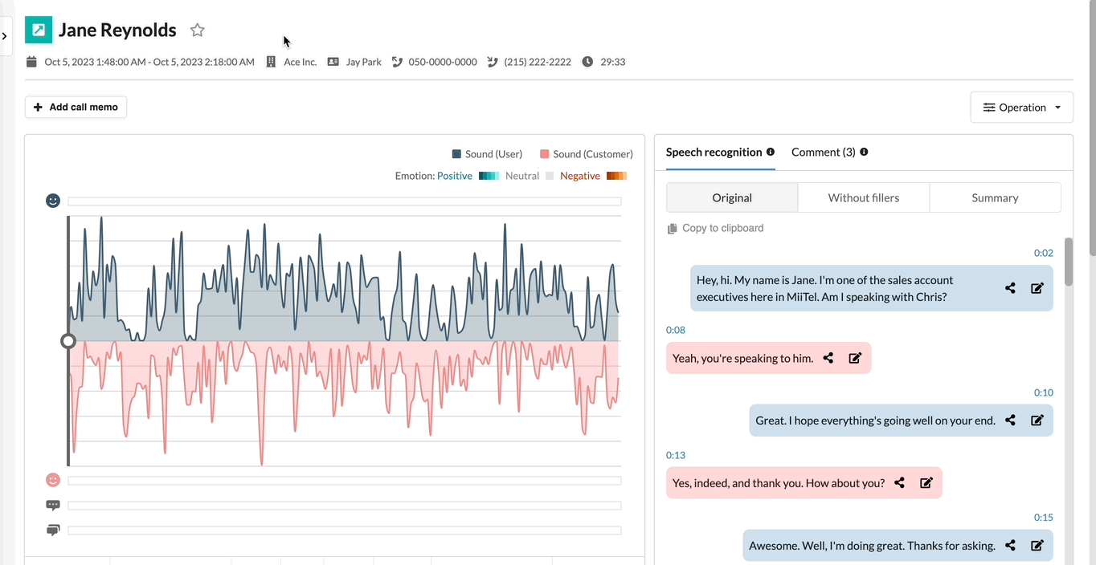Edit the "Awesome. Well, I'm doing great" transcript
Screen dimensions: 1096x565
[x=1037, y=545]
